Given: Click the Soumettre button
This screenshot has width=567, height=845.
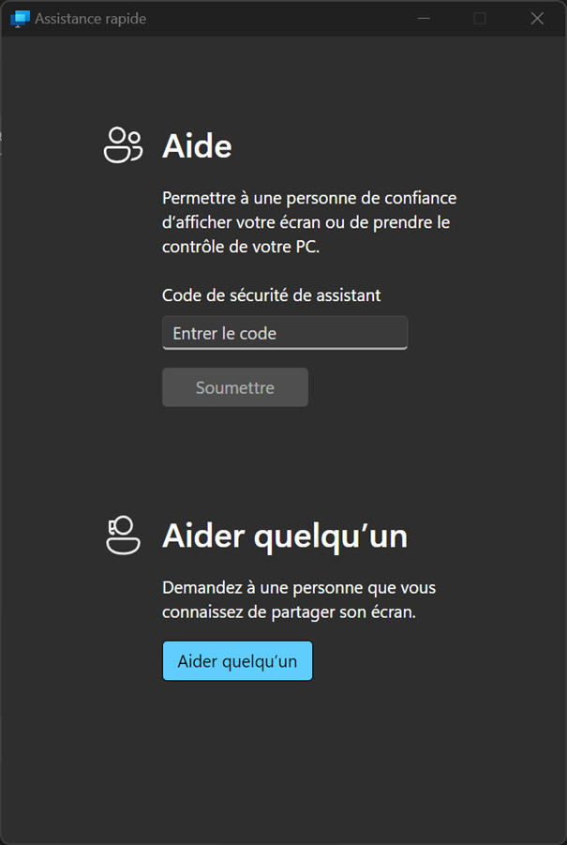Looking at the screenshot, I should pos(235,387).
